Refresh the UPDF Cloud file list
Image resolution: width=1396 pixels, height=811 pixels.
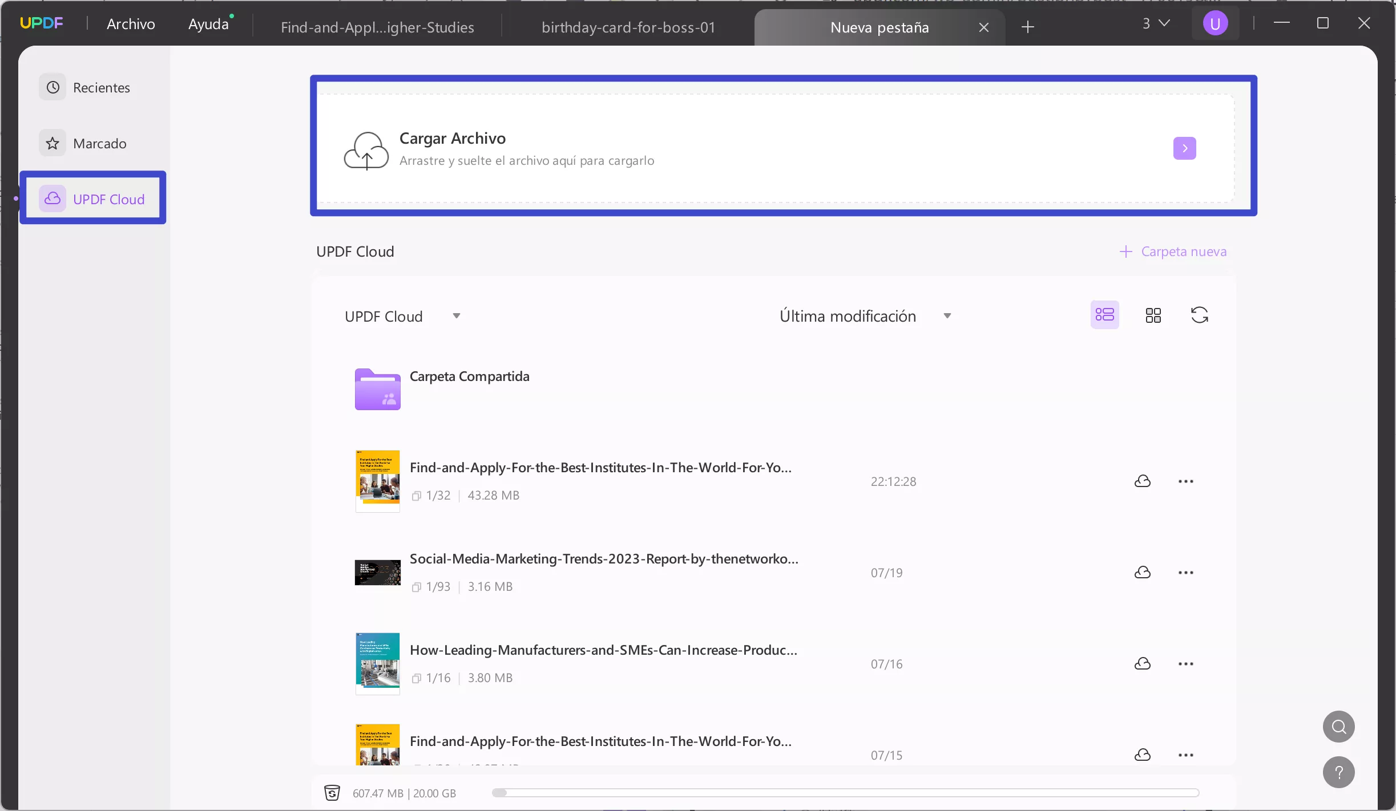(x=1200, y=315)
